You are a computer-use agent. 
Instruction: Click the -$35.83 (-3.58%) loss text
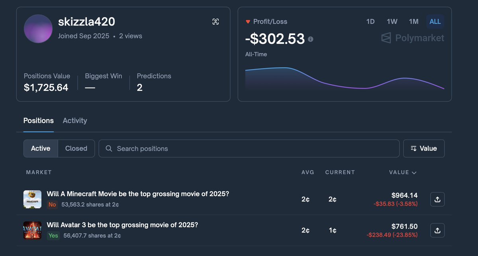(396, 204)
